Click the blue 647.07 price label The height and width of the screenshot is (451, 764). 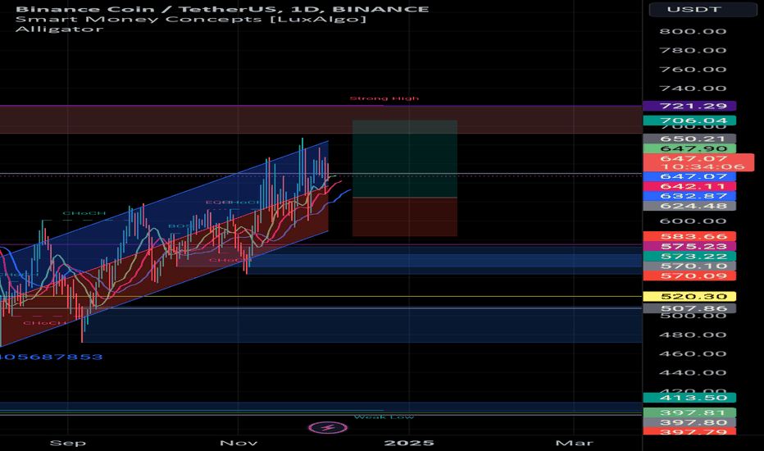[689, 176]
